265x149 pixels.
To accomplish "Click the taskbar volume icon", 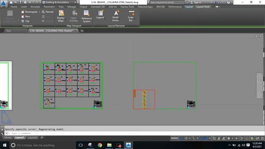I will point(243,145).
